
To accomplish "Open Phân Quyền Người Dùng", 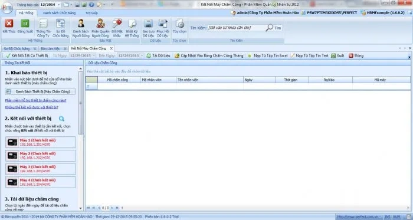I will (100, 28).
